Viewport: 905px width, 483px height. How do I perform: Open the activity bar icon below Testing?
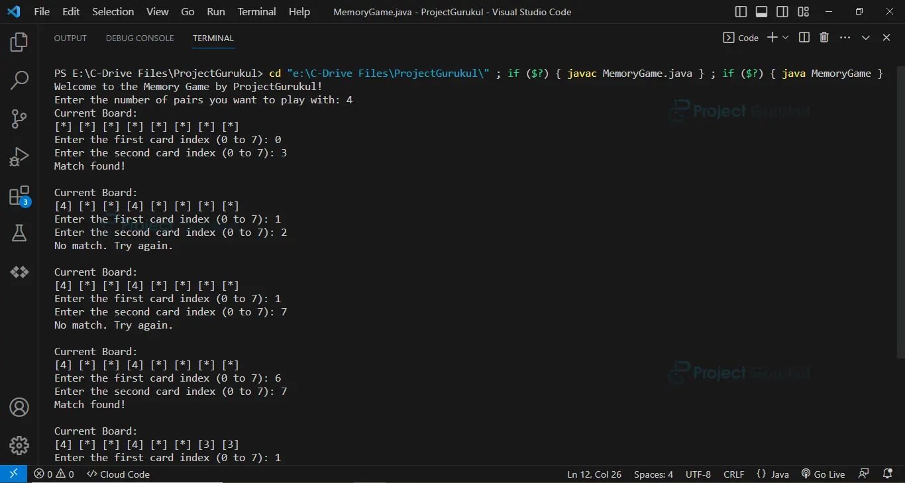tap(19, 272)
